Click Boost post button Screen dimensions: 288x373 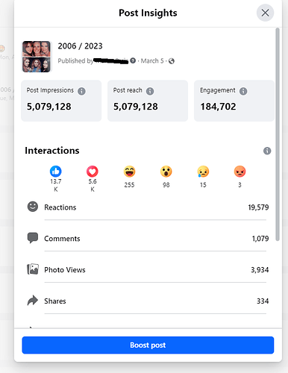(148, 345)
